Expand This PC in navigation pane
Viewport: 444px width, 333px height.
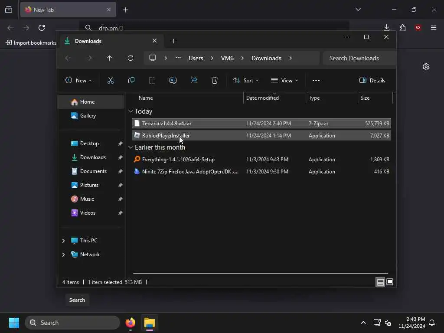pos(63,241)
